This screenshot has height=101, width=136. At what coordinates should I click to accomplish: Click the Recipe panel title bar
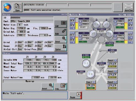35,15
